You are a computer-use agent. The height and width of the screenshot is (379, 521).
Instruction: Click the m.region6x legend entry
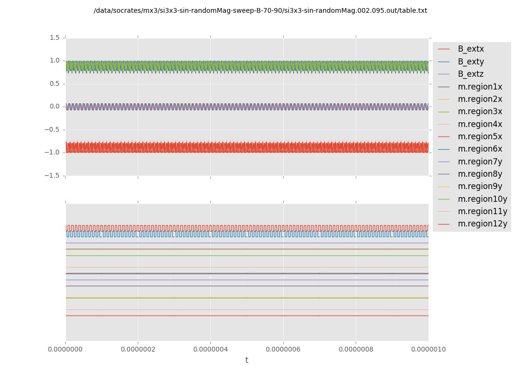pyautogui.click(x=480, y=149)
